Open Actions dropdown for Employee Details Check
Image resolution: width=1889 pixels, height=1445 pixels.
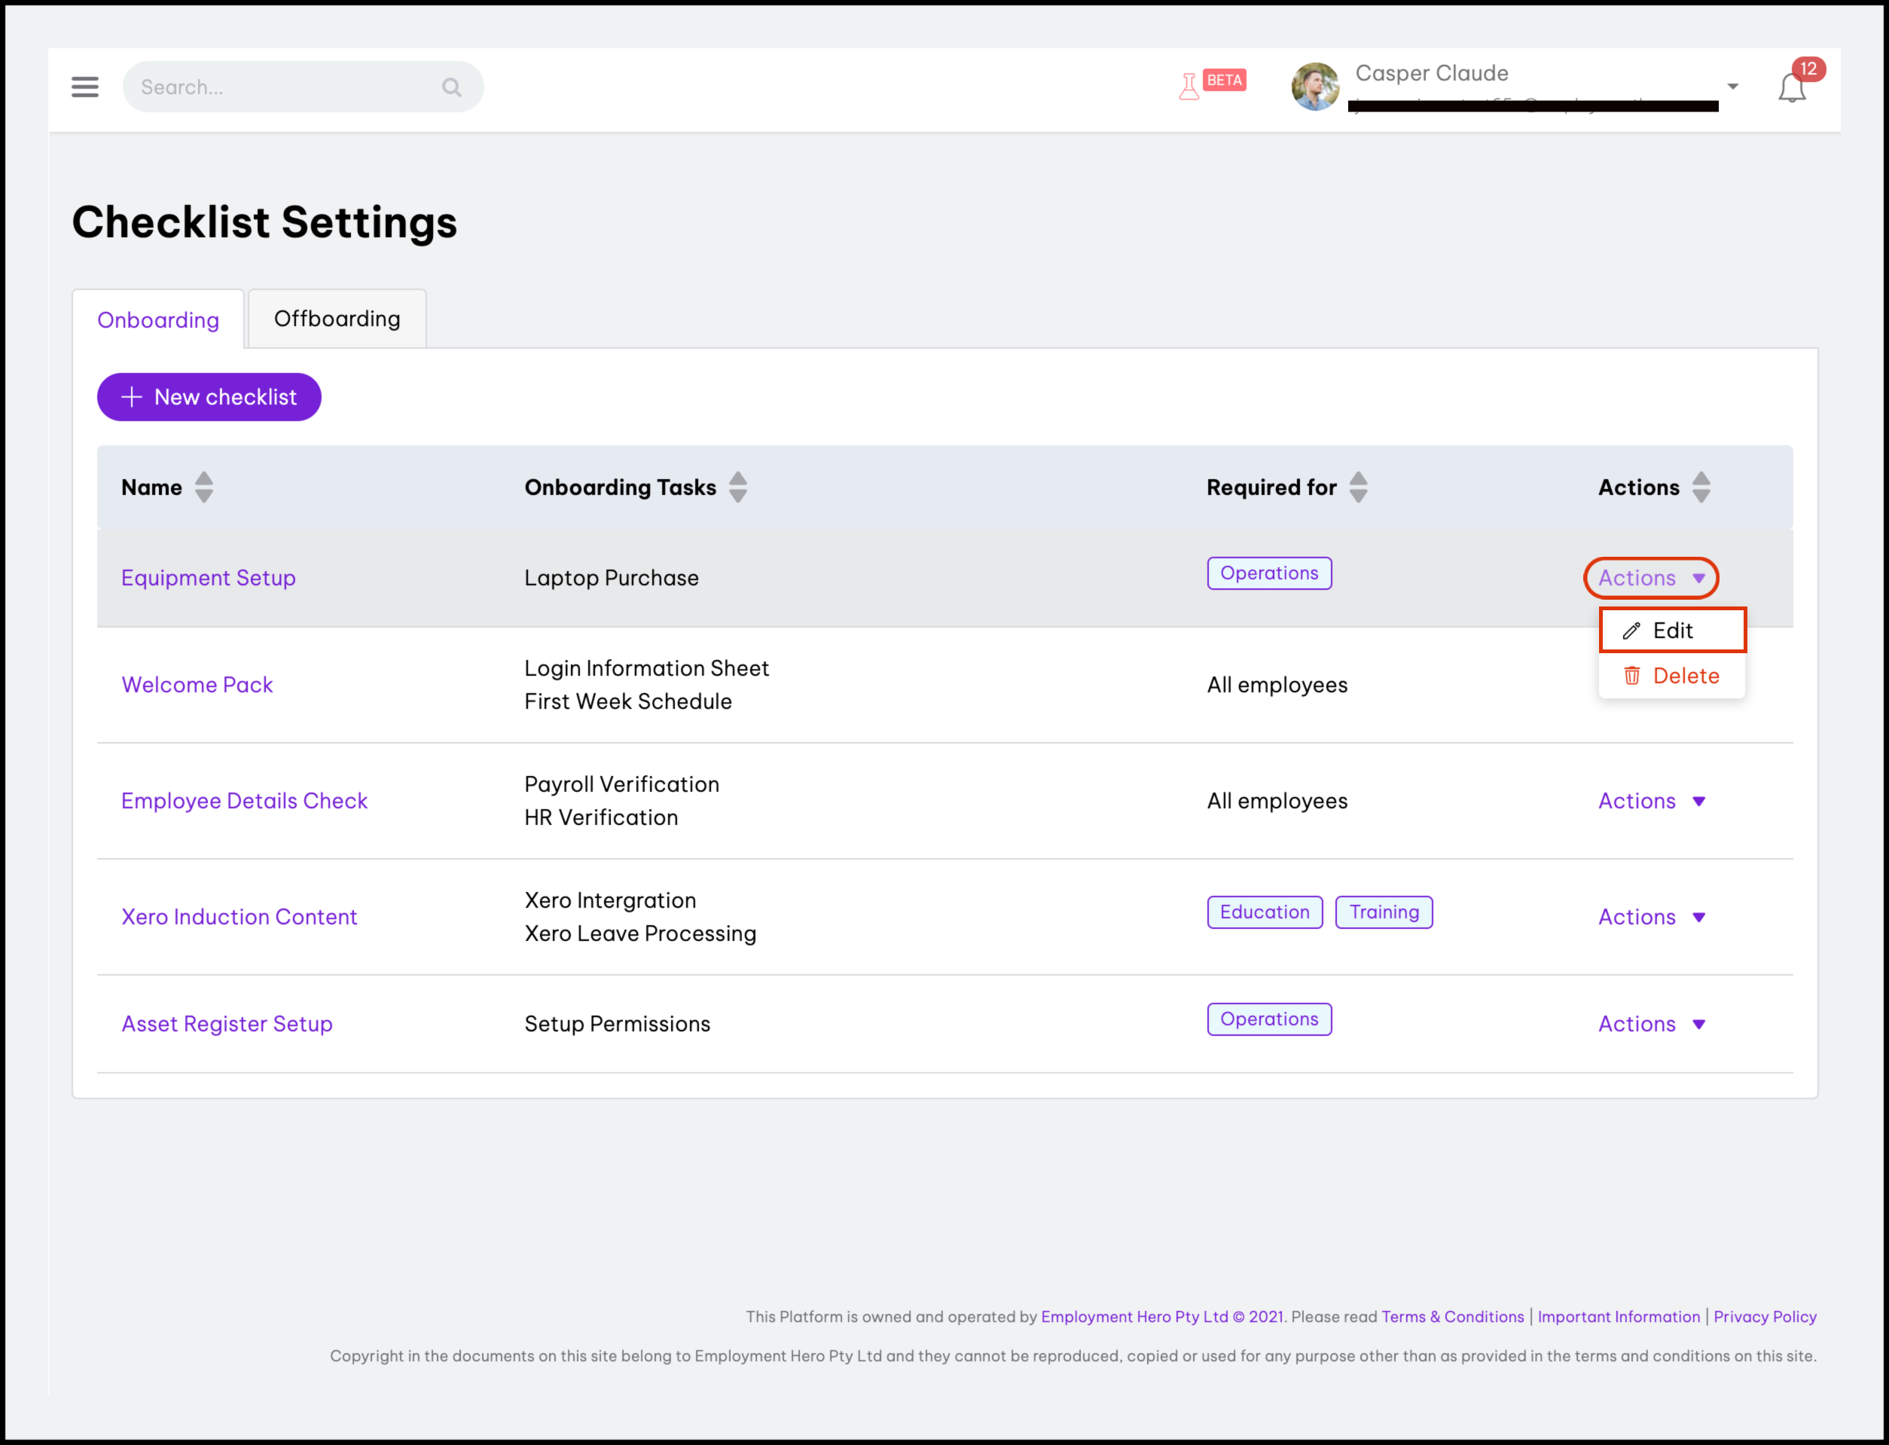(1651, 801)
